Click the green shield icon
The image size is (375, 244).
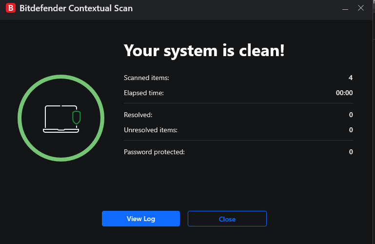pyautogui.click(x=76, y=117)
